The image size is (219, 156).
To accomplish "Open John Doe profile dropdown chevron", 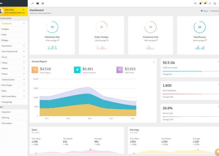I will pyautogui.click(x=23, y=10).
